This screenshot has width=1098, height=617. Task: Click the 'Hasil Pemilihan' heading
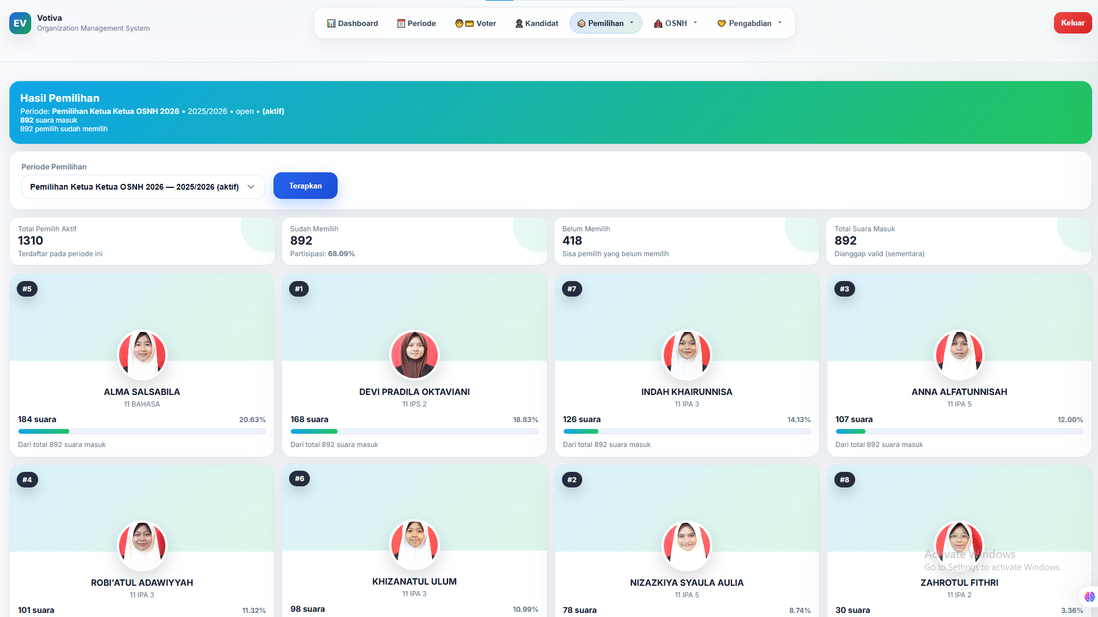[60, 98]
